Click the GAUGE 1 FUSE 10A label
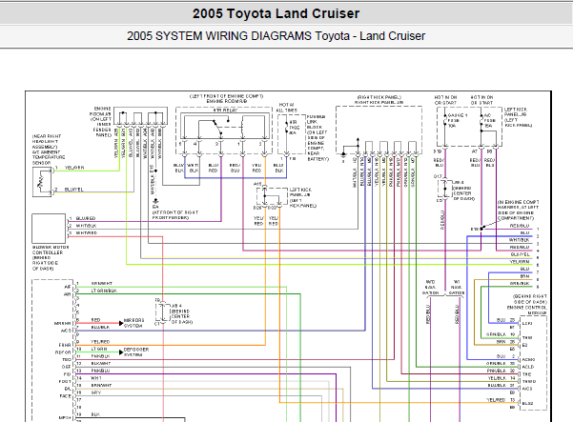 click(x=457, y=120)
